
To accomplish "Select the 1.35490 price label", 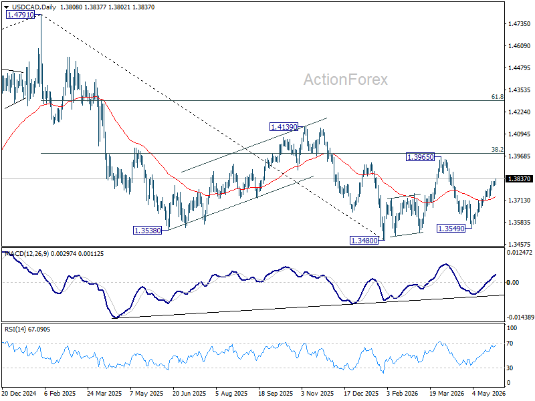I will pos(451,229).
